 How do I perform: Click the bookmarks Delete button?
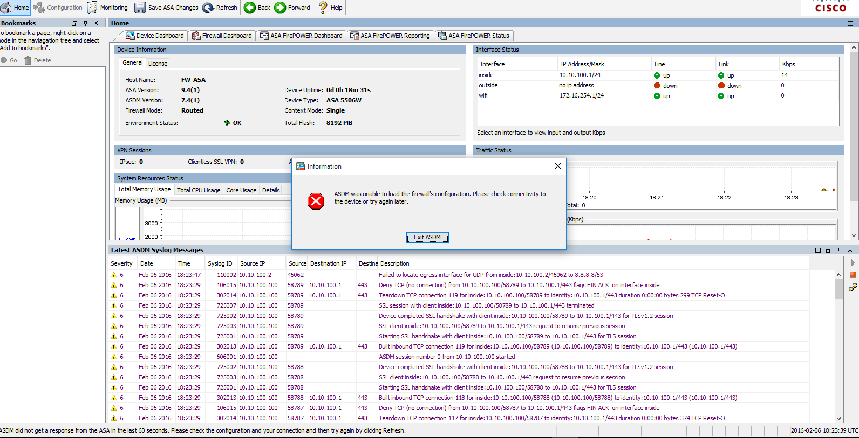(37, 60)
